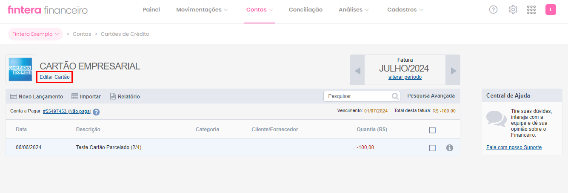Open the Relatório button
This screenshot has width=568, height=193.
(125, 96)
